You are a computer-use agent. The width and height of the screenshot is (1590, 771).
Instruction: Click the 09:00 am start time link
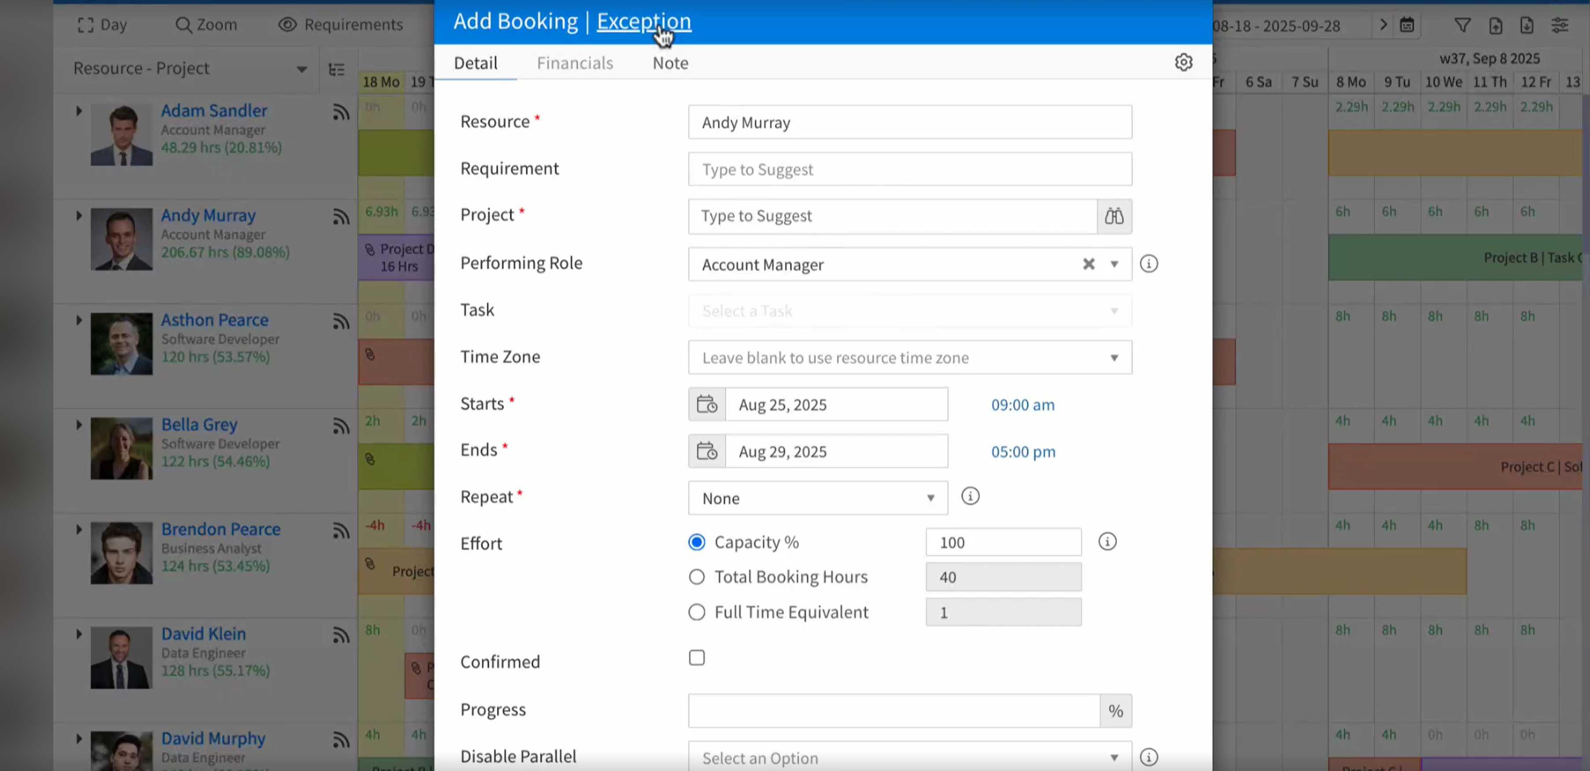tap(1022, 405)
